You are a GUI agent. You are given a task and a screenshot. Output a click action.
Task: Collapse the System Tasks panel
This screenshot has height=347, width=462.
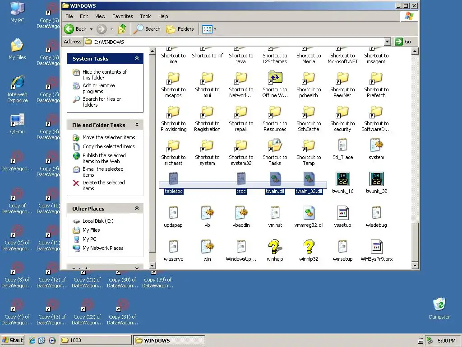(x=137, y=58)
